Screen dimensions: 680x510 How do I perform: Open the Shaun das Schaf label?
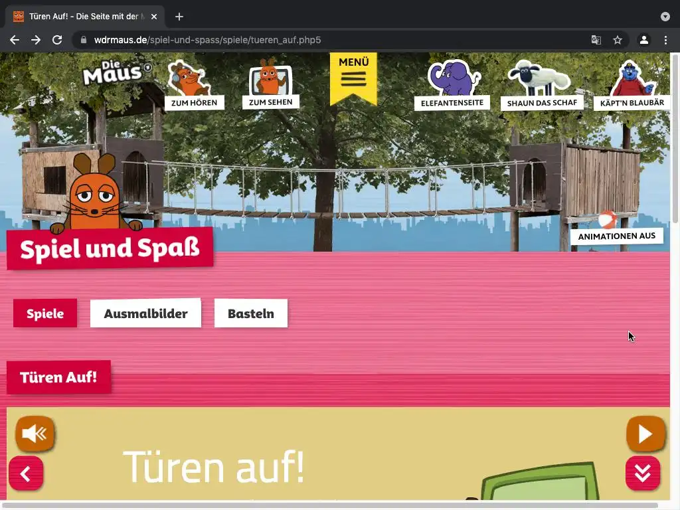point(542,103)
